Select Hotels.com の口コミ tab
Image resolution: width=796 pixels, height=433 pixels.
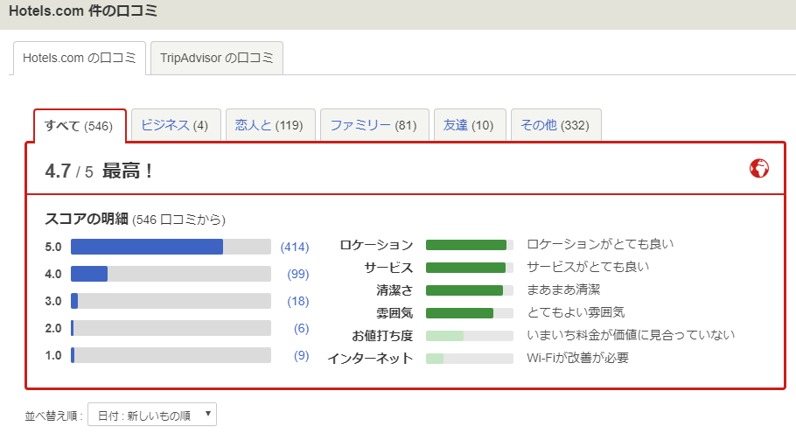coord(79,59)
